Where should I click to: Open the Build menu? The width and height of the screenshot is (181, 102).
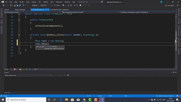(28, 2)
